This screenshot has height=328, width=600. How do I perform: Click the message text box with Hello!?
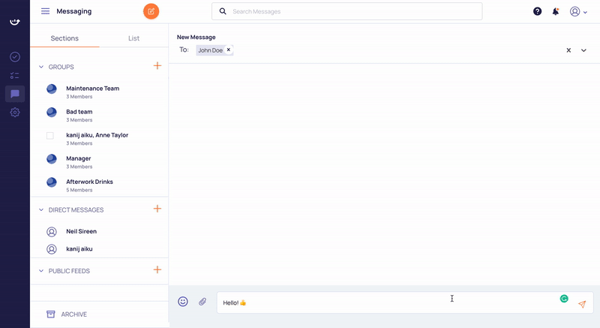[405, 302]
